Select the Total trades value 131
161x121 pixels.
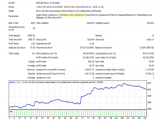click(x=33, y=54)
